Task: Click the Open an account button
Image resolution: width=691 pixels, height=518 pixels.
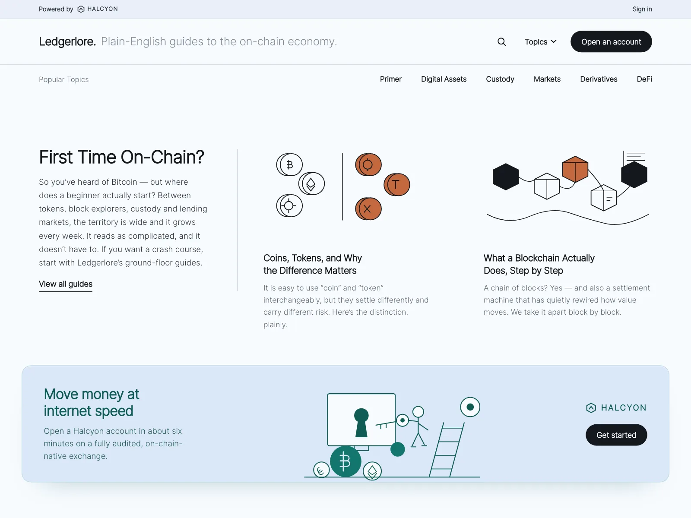Action: tap(611, 41)
